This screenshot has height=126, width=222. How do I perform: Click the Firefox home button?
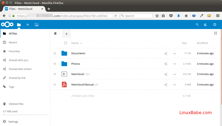[x=186, y=16]
